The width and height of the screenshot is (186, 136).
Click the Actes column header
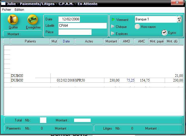pyautogui.click(x=89, y=41)
